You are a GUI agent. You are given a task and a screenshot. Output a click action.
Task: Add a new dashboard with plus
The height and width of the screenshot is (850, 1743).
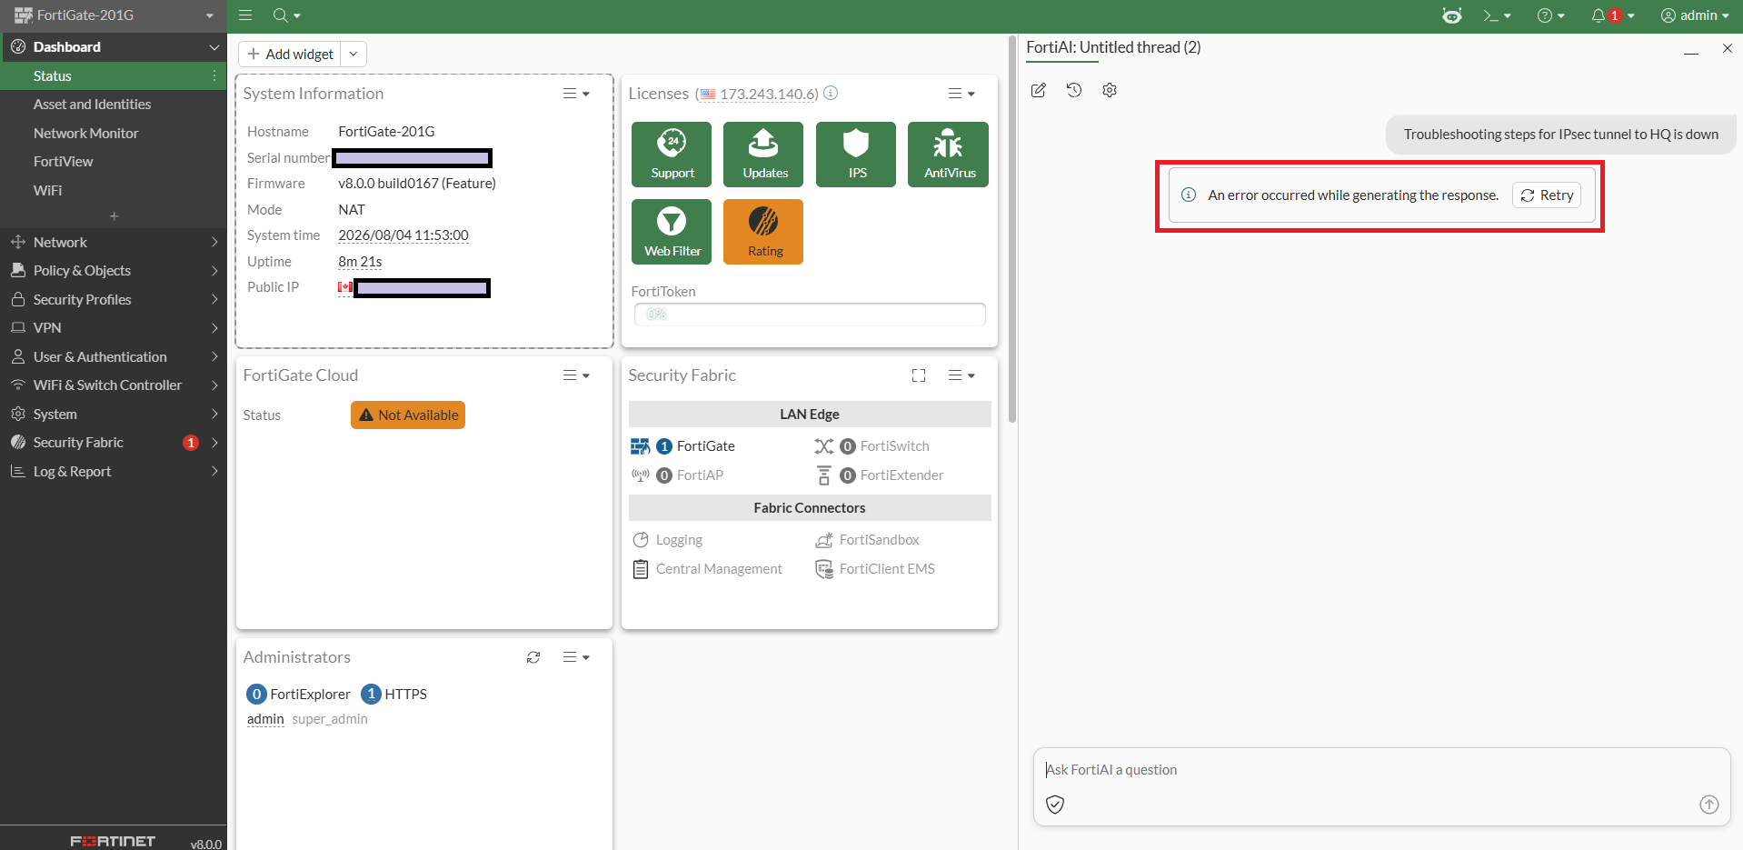pos(114,216)
